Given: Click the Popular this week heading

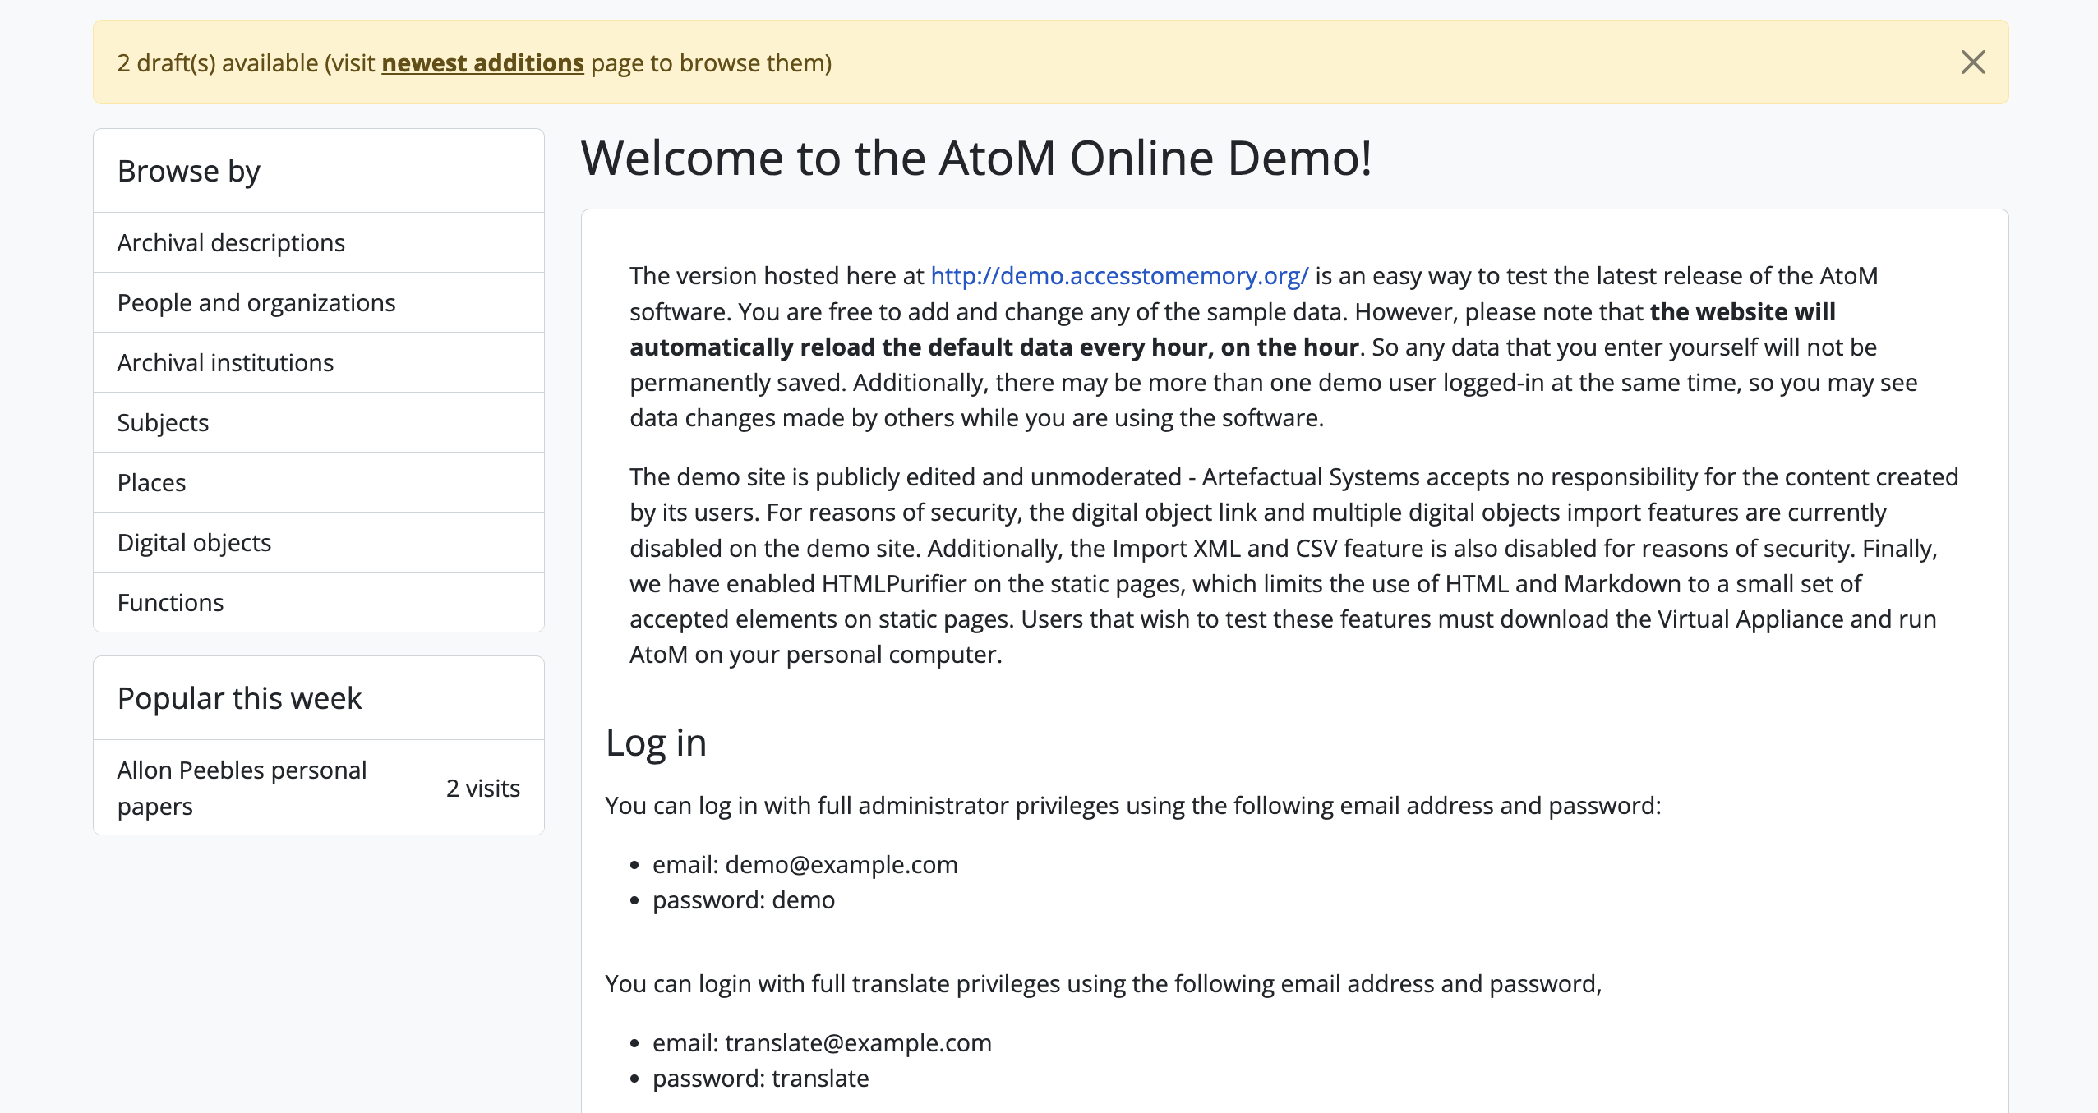Looking at the screenshot, I should point(239,699).
